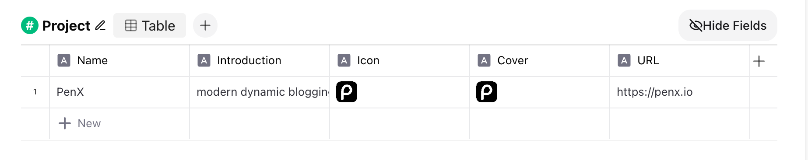808x160 pixels.
Task: Add a new view with plus button
Action: tap(205, 25)
